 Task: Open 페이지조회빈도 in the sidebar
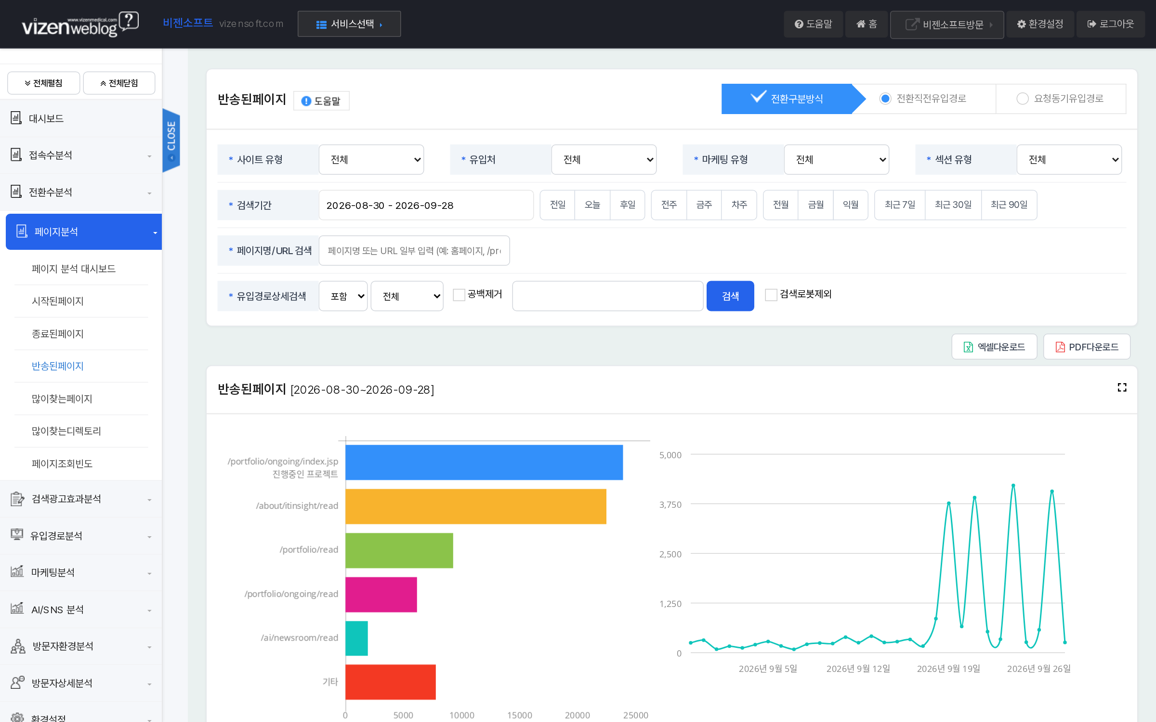pos(62,464)
